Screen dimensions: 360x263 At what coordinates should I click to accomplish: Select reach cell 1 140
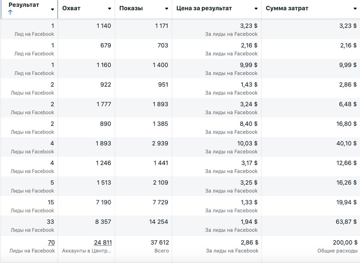[104, 26]
